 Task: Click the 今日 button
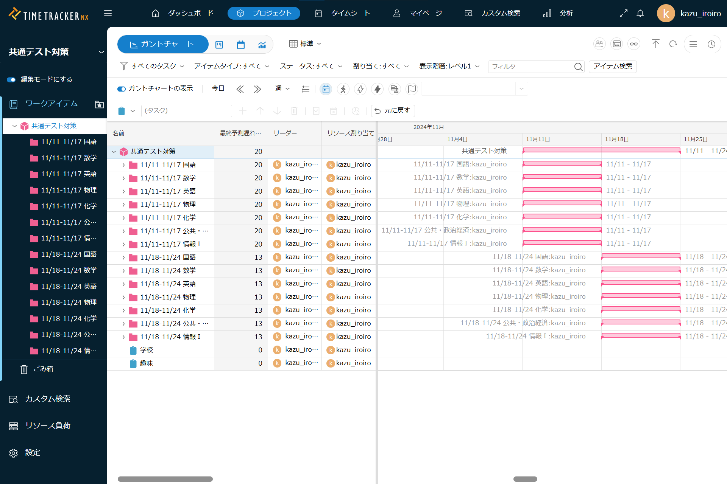(218, 88)
